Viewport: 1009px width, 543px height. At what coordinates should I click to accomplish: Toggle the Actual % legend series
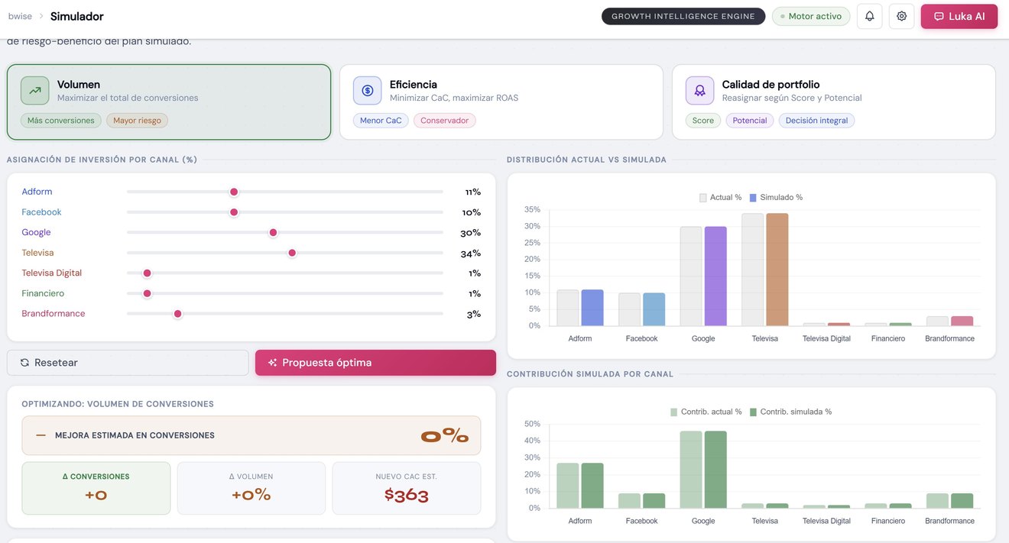tap(720, 198)
